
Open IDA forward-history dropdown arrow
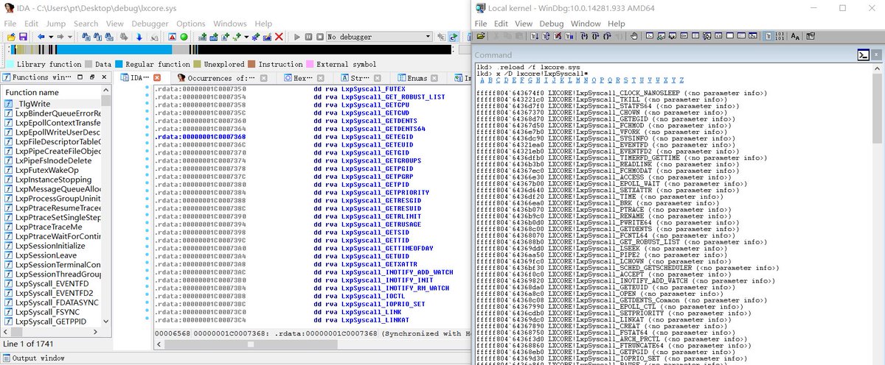(70, 37)
